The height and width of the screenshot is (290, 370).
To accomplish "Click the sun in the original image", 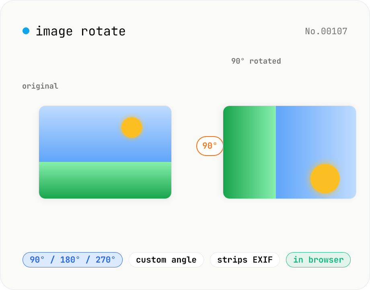I will coord(132,127).
